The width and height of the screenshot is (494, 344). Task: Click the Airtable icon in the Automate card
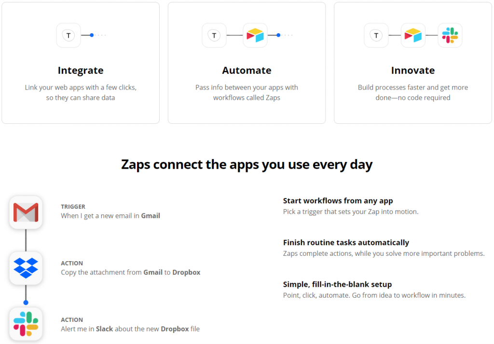pyautogui.click(x=255, y=35)
